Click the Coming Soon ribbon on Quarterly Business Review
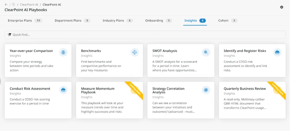Screen dimensions: 290x131 pyautogui.click(x=278, y=89)
